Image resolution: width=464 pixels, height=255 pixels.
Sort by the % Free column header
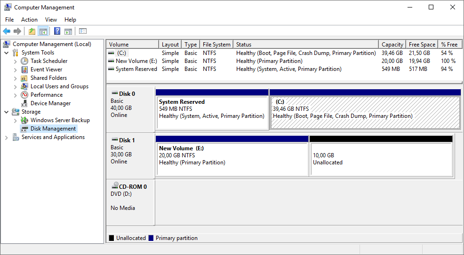click(x=450, y=45)
